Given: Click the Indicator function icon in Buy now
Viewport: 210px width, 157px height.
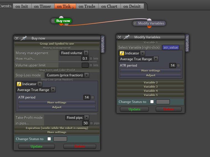Looking at the screenshot, I should tap(19, 84).
